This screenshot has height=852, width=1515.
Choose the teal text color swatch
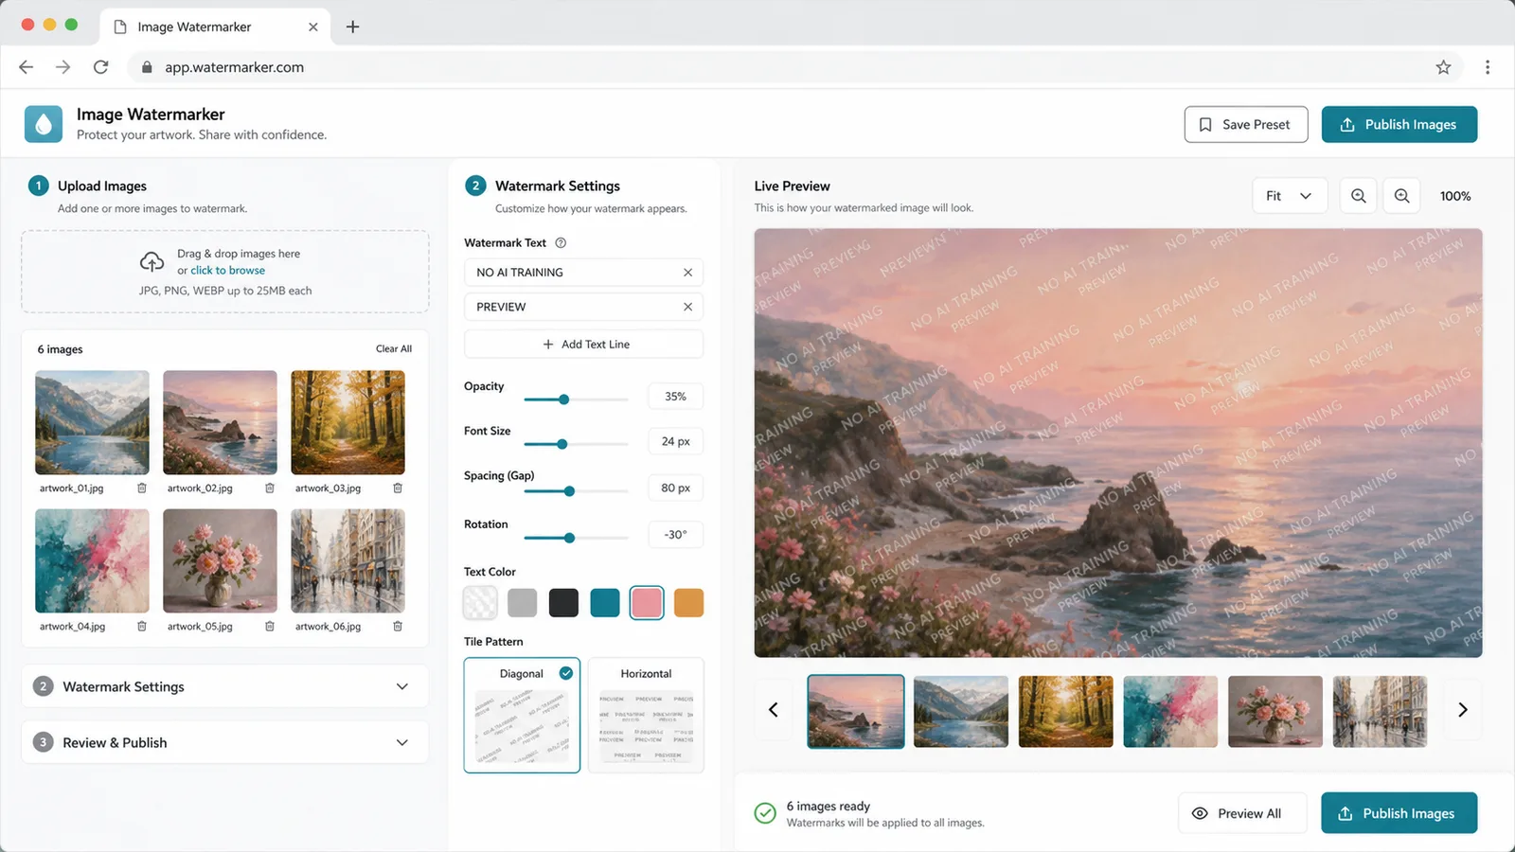pyautogui.click(x=605, y=603)
